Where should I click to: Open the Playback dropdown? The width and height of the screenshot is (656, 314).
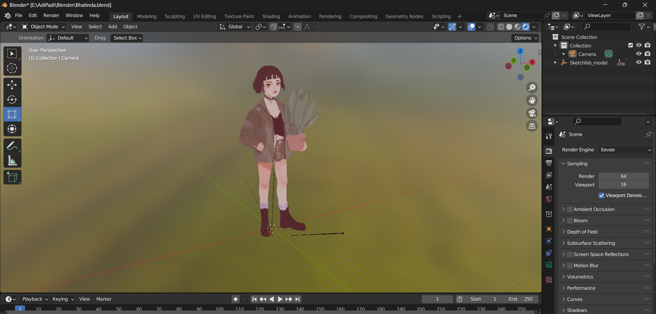click(35, 299)
